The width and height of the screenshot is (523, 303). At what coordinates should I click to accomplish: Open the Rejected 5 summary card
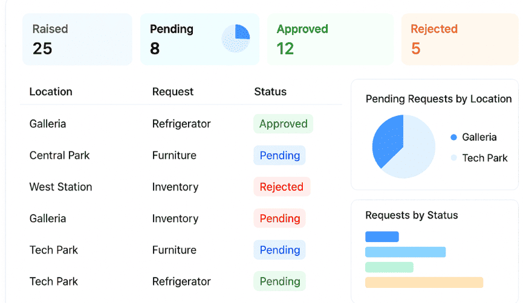(460, 39)
